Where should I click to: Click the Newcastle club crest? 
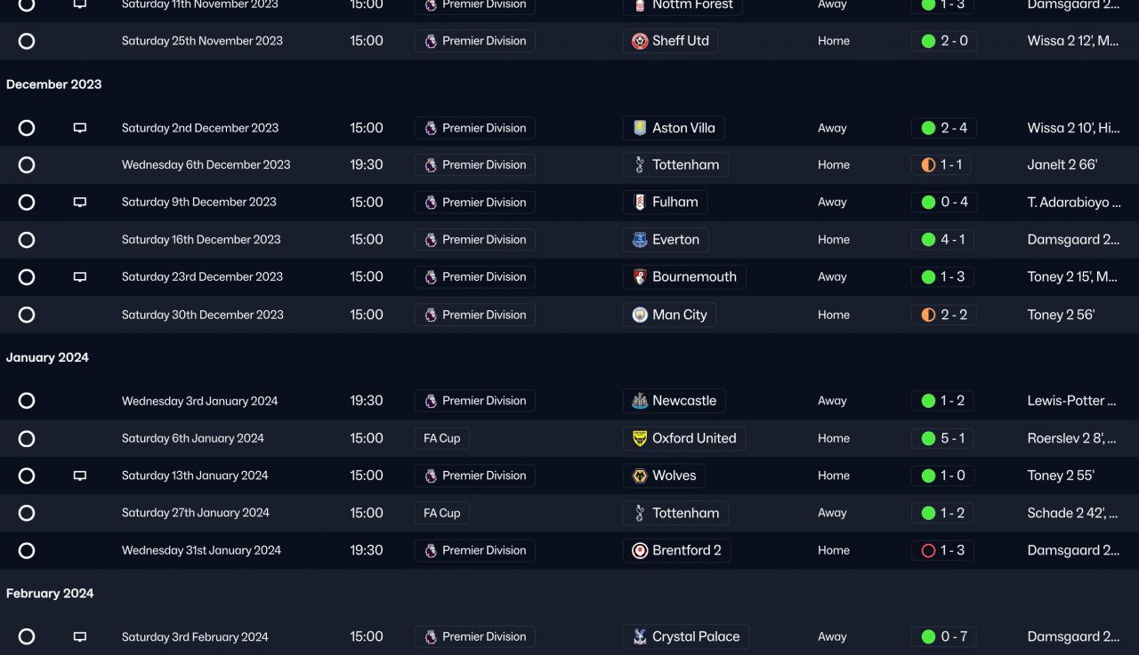coord(639,401)
